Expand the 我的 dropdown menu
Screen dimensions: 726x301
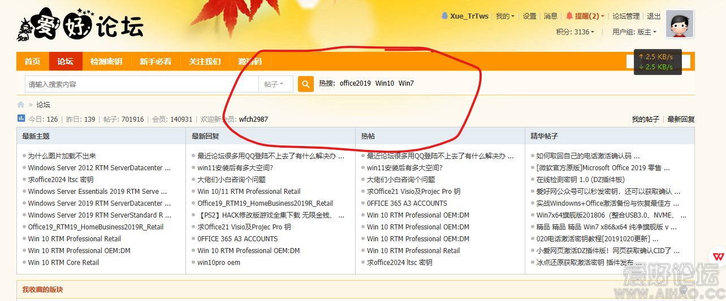click(505, 16)
